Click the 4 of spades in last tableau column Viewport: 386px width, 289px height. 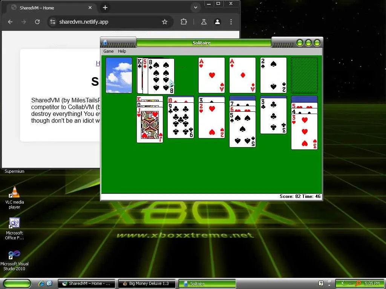[304, 111]
